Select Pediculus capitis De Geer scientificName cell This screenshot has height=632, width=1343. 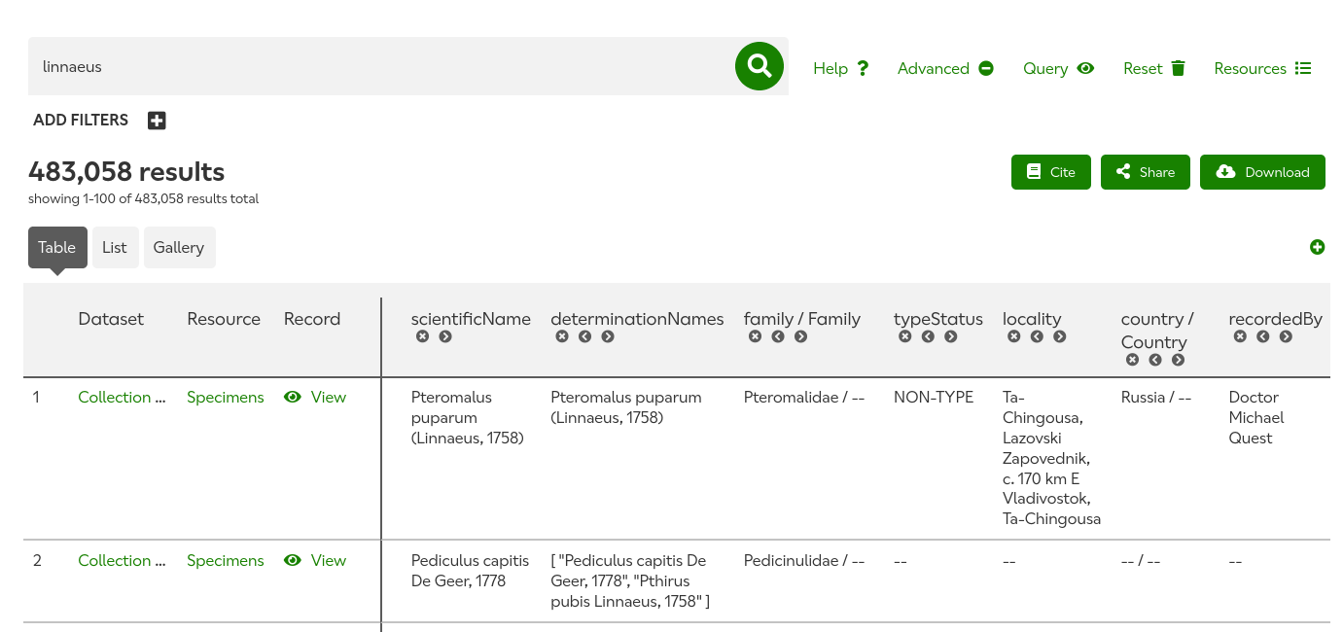pos(471,571)
